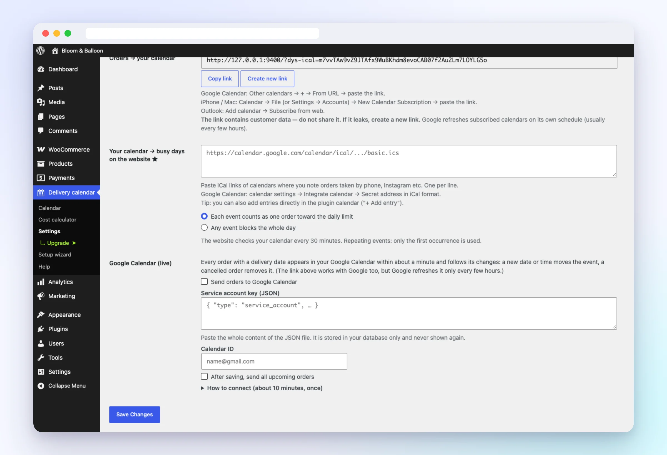Click the home icon beside Bloom & Balloon
The width and height of the screenshot is (667, 455).
point(55,51)
